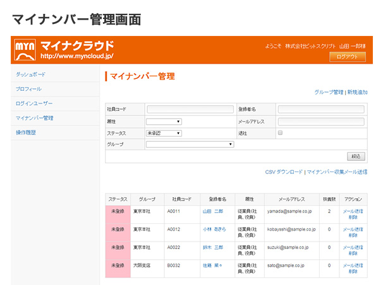383x285 pixels.
Task: Open the ステータス dropdown showing 未承認
Action: (x=164, y=133)
